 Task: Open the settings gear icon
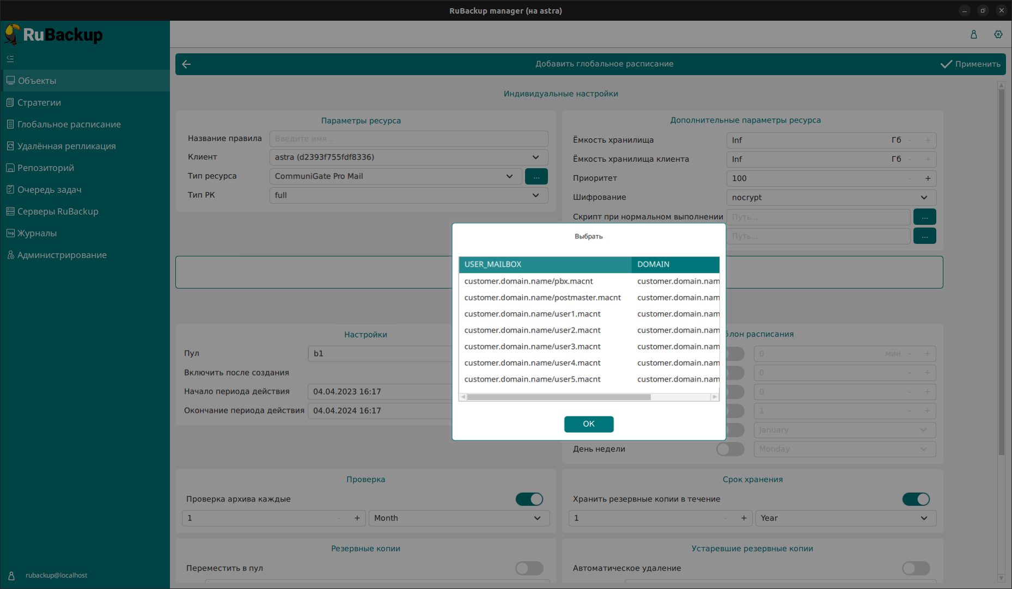pos(998,34)
